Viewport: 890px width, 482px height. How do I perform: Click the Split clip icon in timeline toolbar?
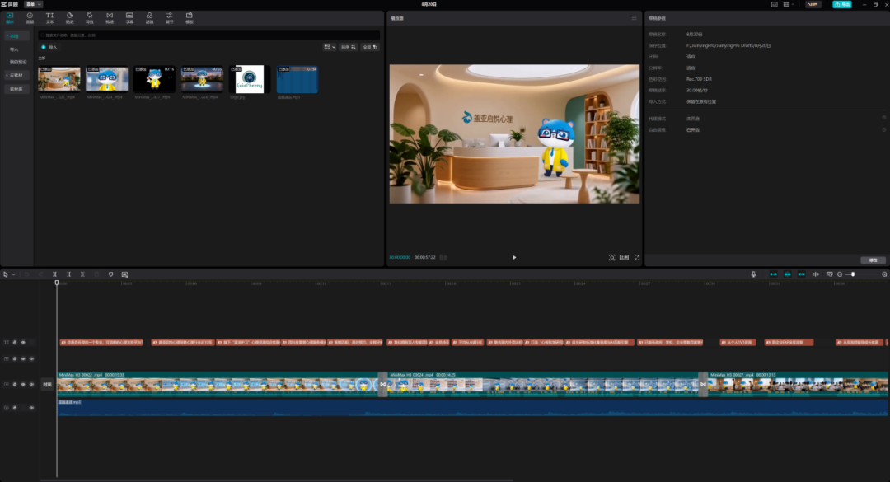[x=54, y=274]
